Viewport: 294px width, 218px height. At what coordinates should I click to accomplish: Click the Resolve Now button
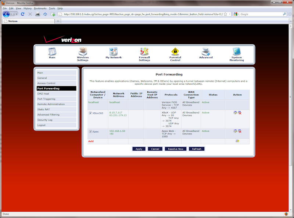(176, 149)
